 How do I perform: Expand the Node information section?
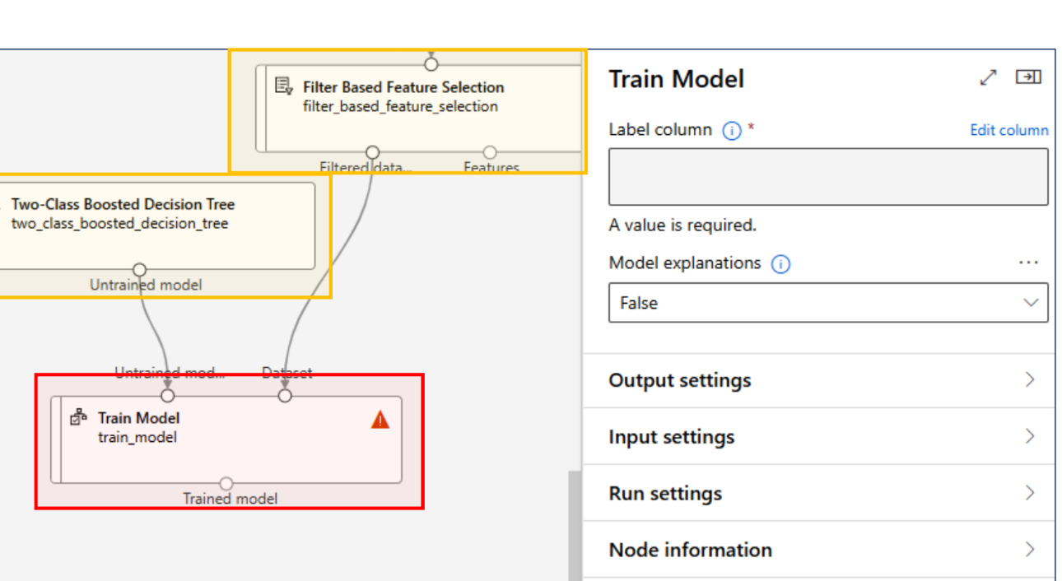818,550
